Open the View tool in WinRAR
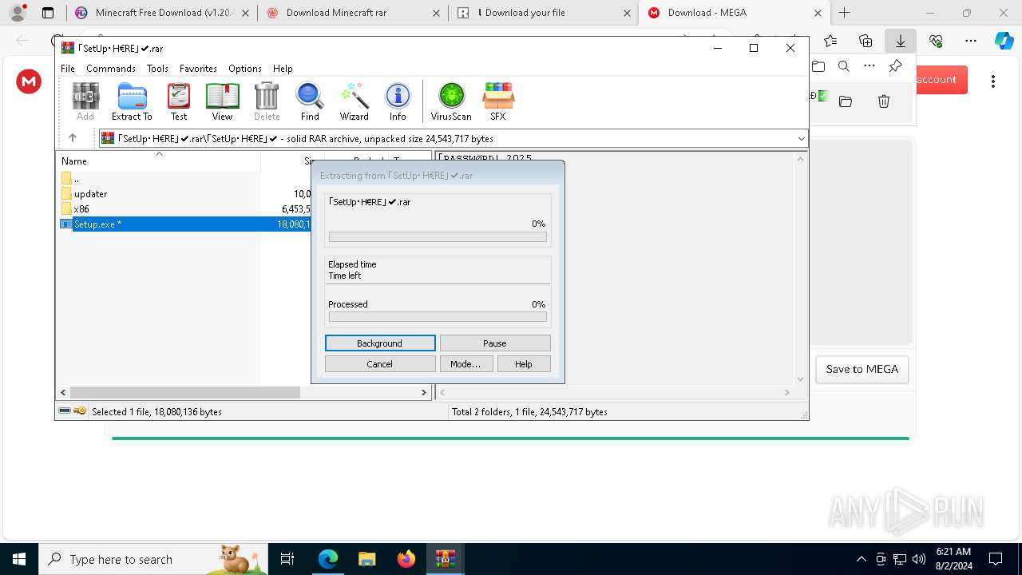Viewport: 1022px width, 575px height. pos(222,101)
